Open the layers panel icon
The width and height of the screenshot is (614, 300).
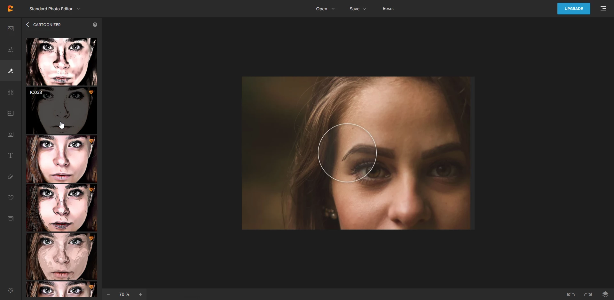[x=605, y=294]
